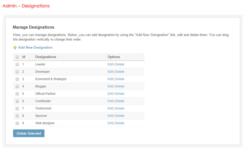Delete the Developer designation

coord(120,72)
